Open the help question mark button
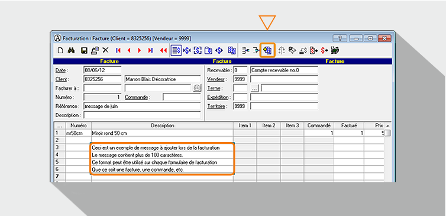This screenshot has width=446, height=216. click(340, 38)
